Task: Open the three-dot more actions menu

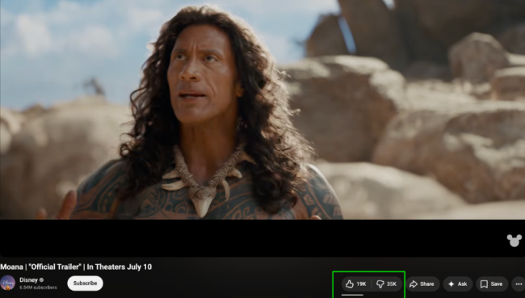Action: coord(519,284)
